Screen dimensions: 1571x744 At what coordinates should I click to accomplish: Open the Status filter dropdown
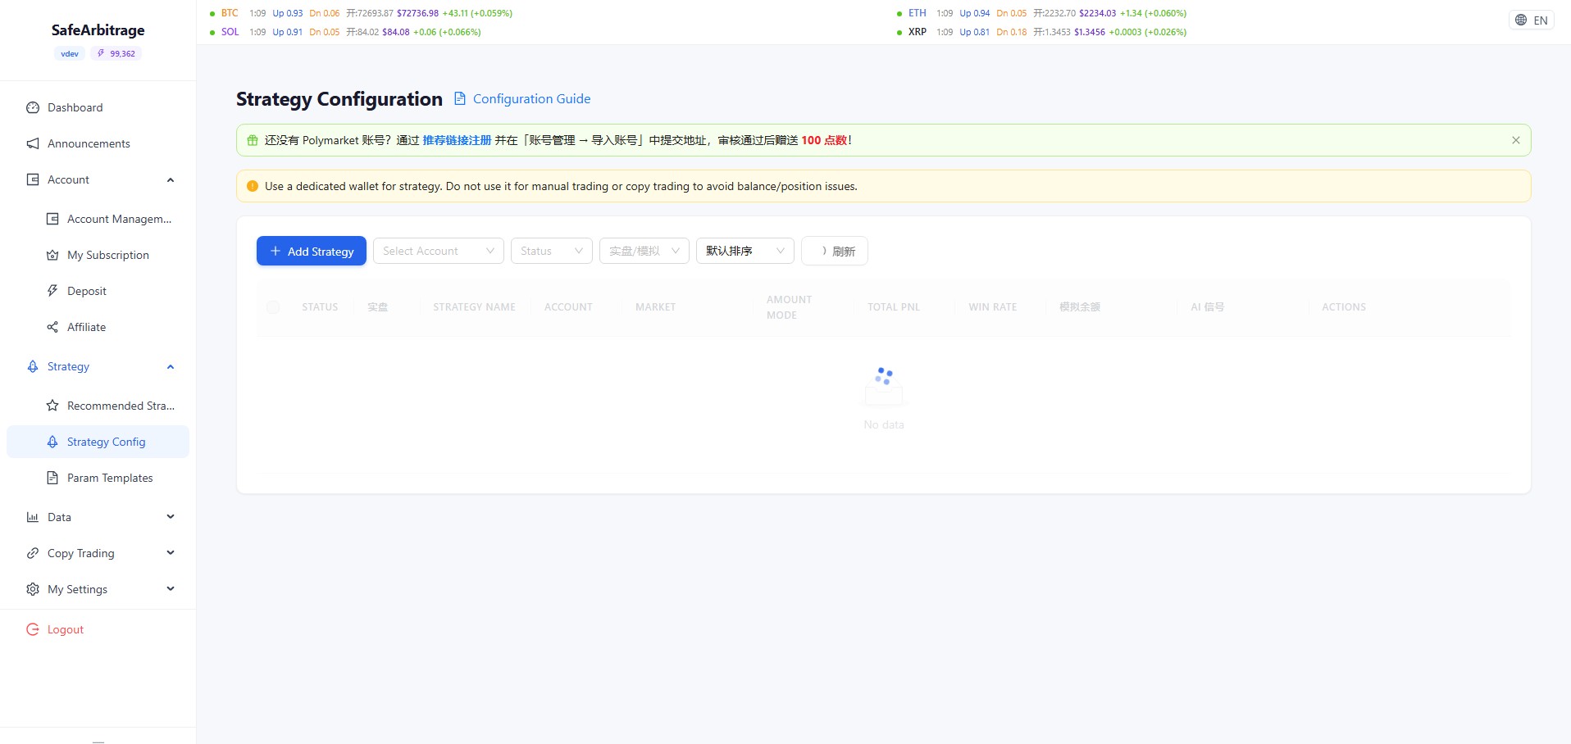point(551,251)
